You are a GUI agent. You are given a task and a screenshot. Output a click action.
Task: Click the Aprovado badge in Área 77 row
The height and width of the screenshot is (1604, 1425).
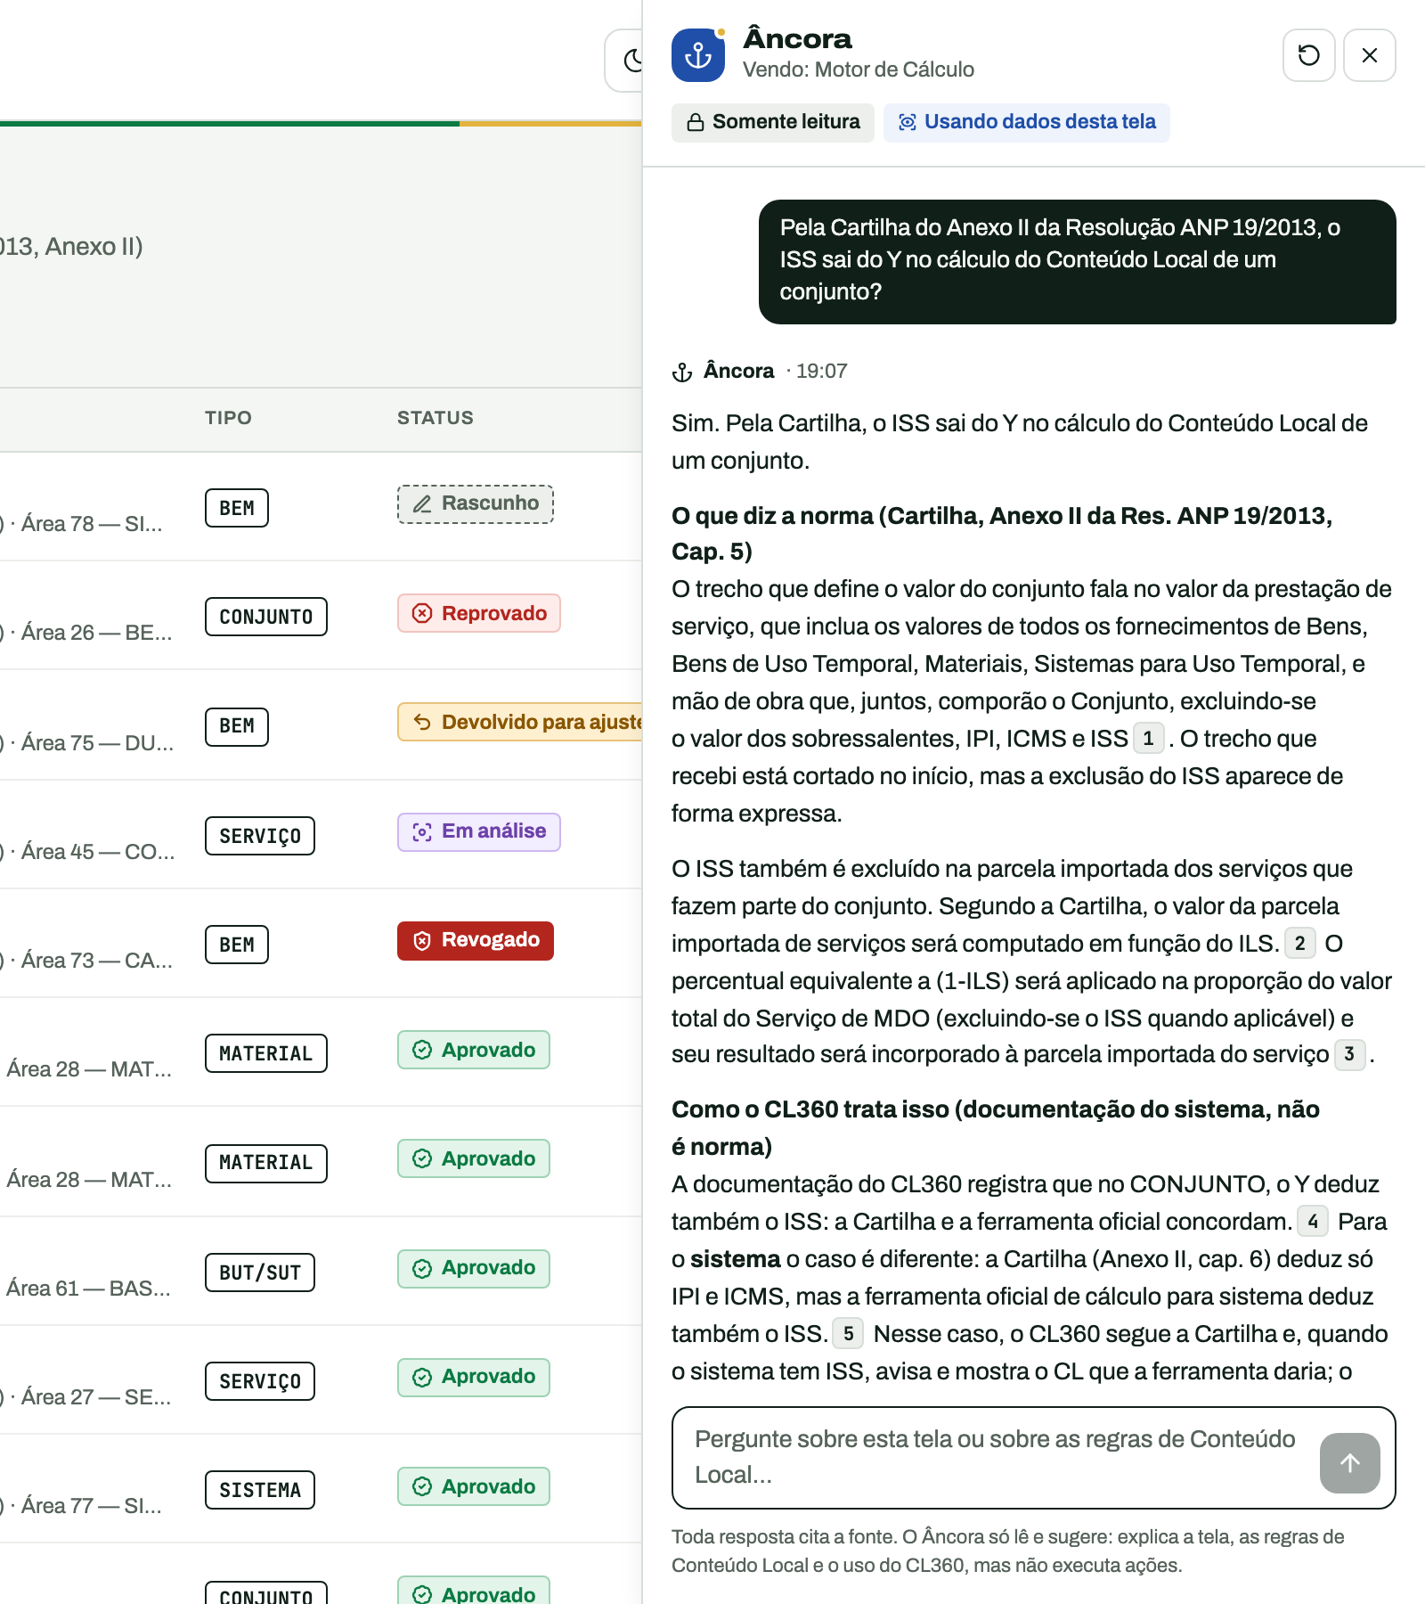click(x=473, y=1486)
